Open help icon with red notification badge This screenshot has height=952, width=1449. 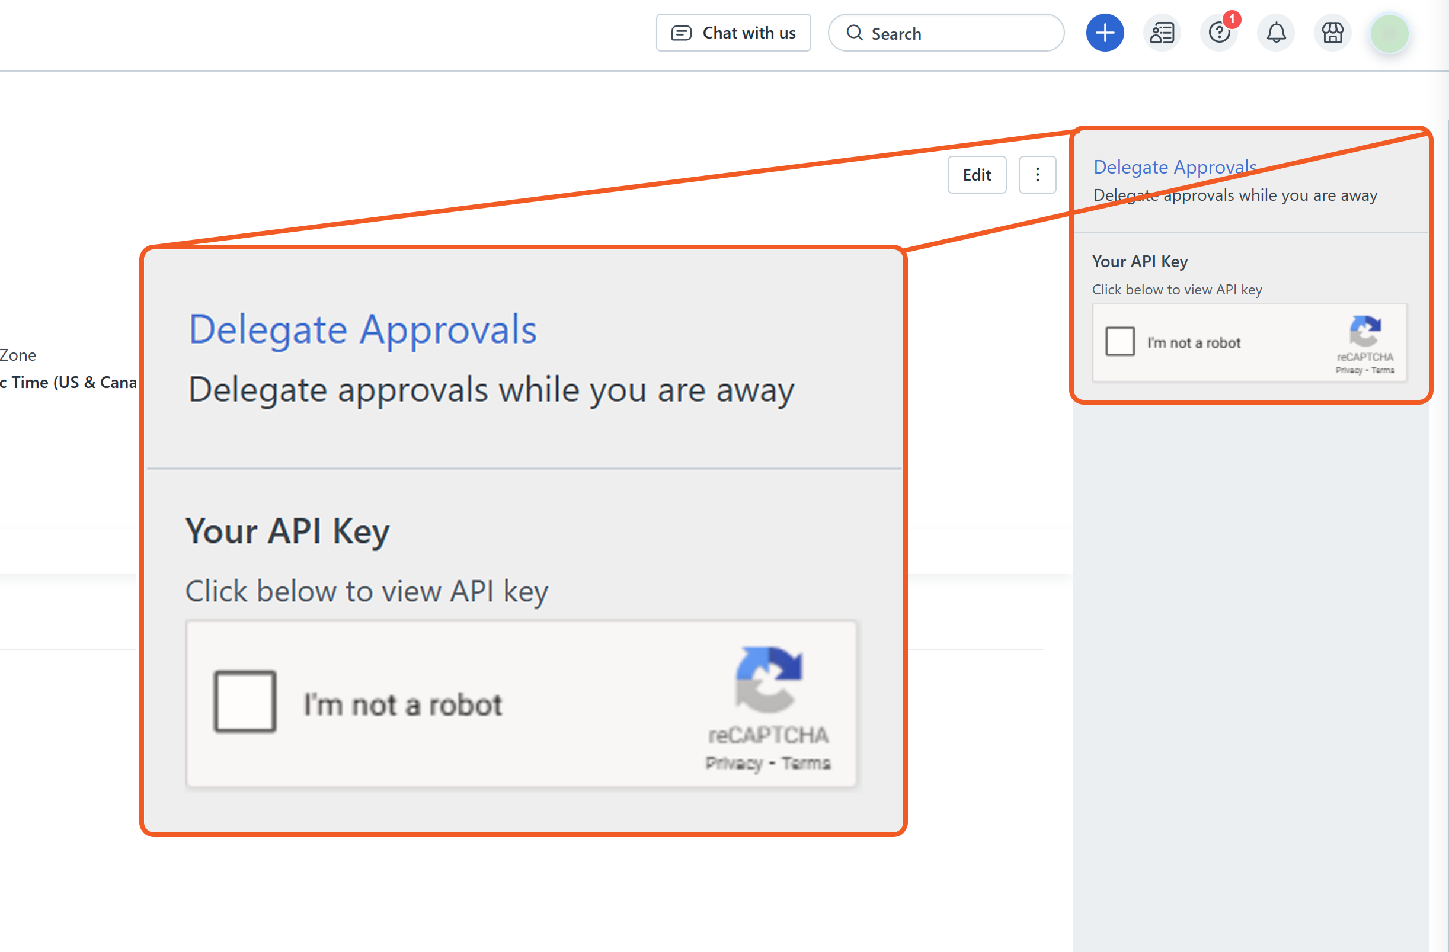1219,33
